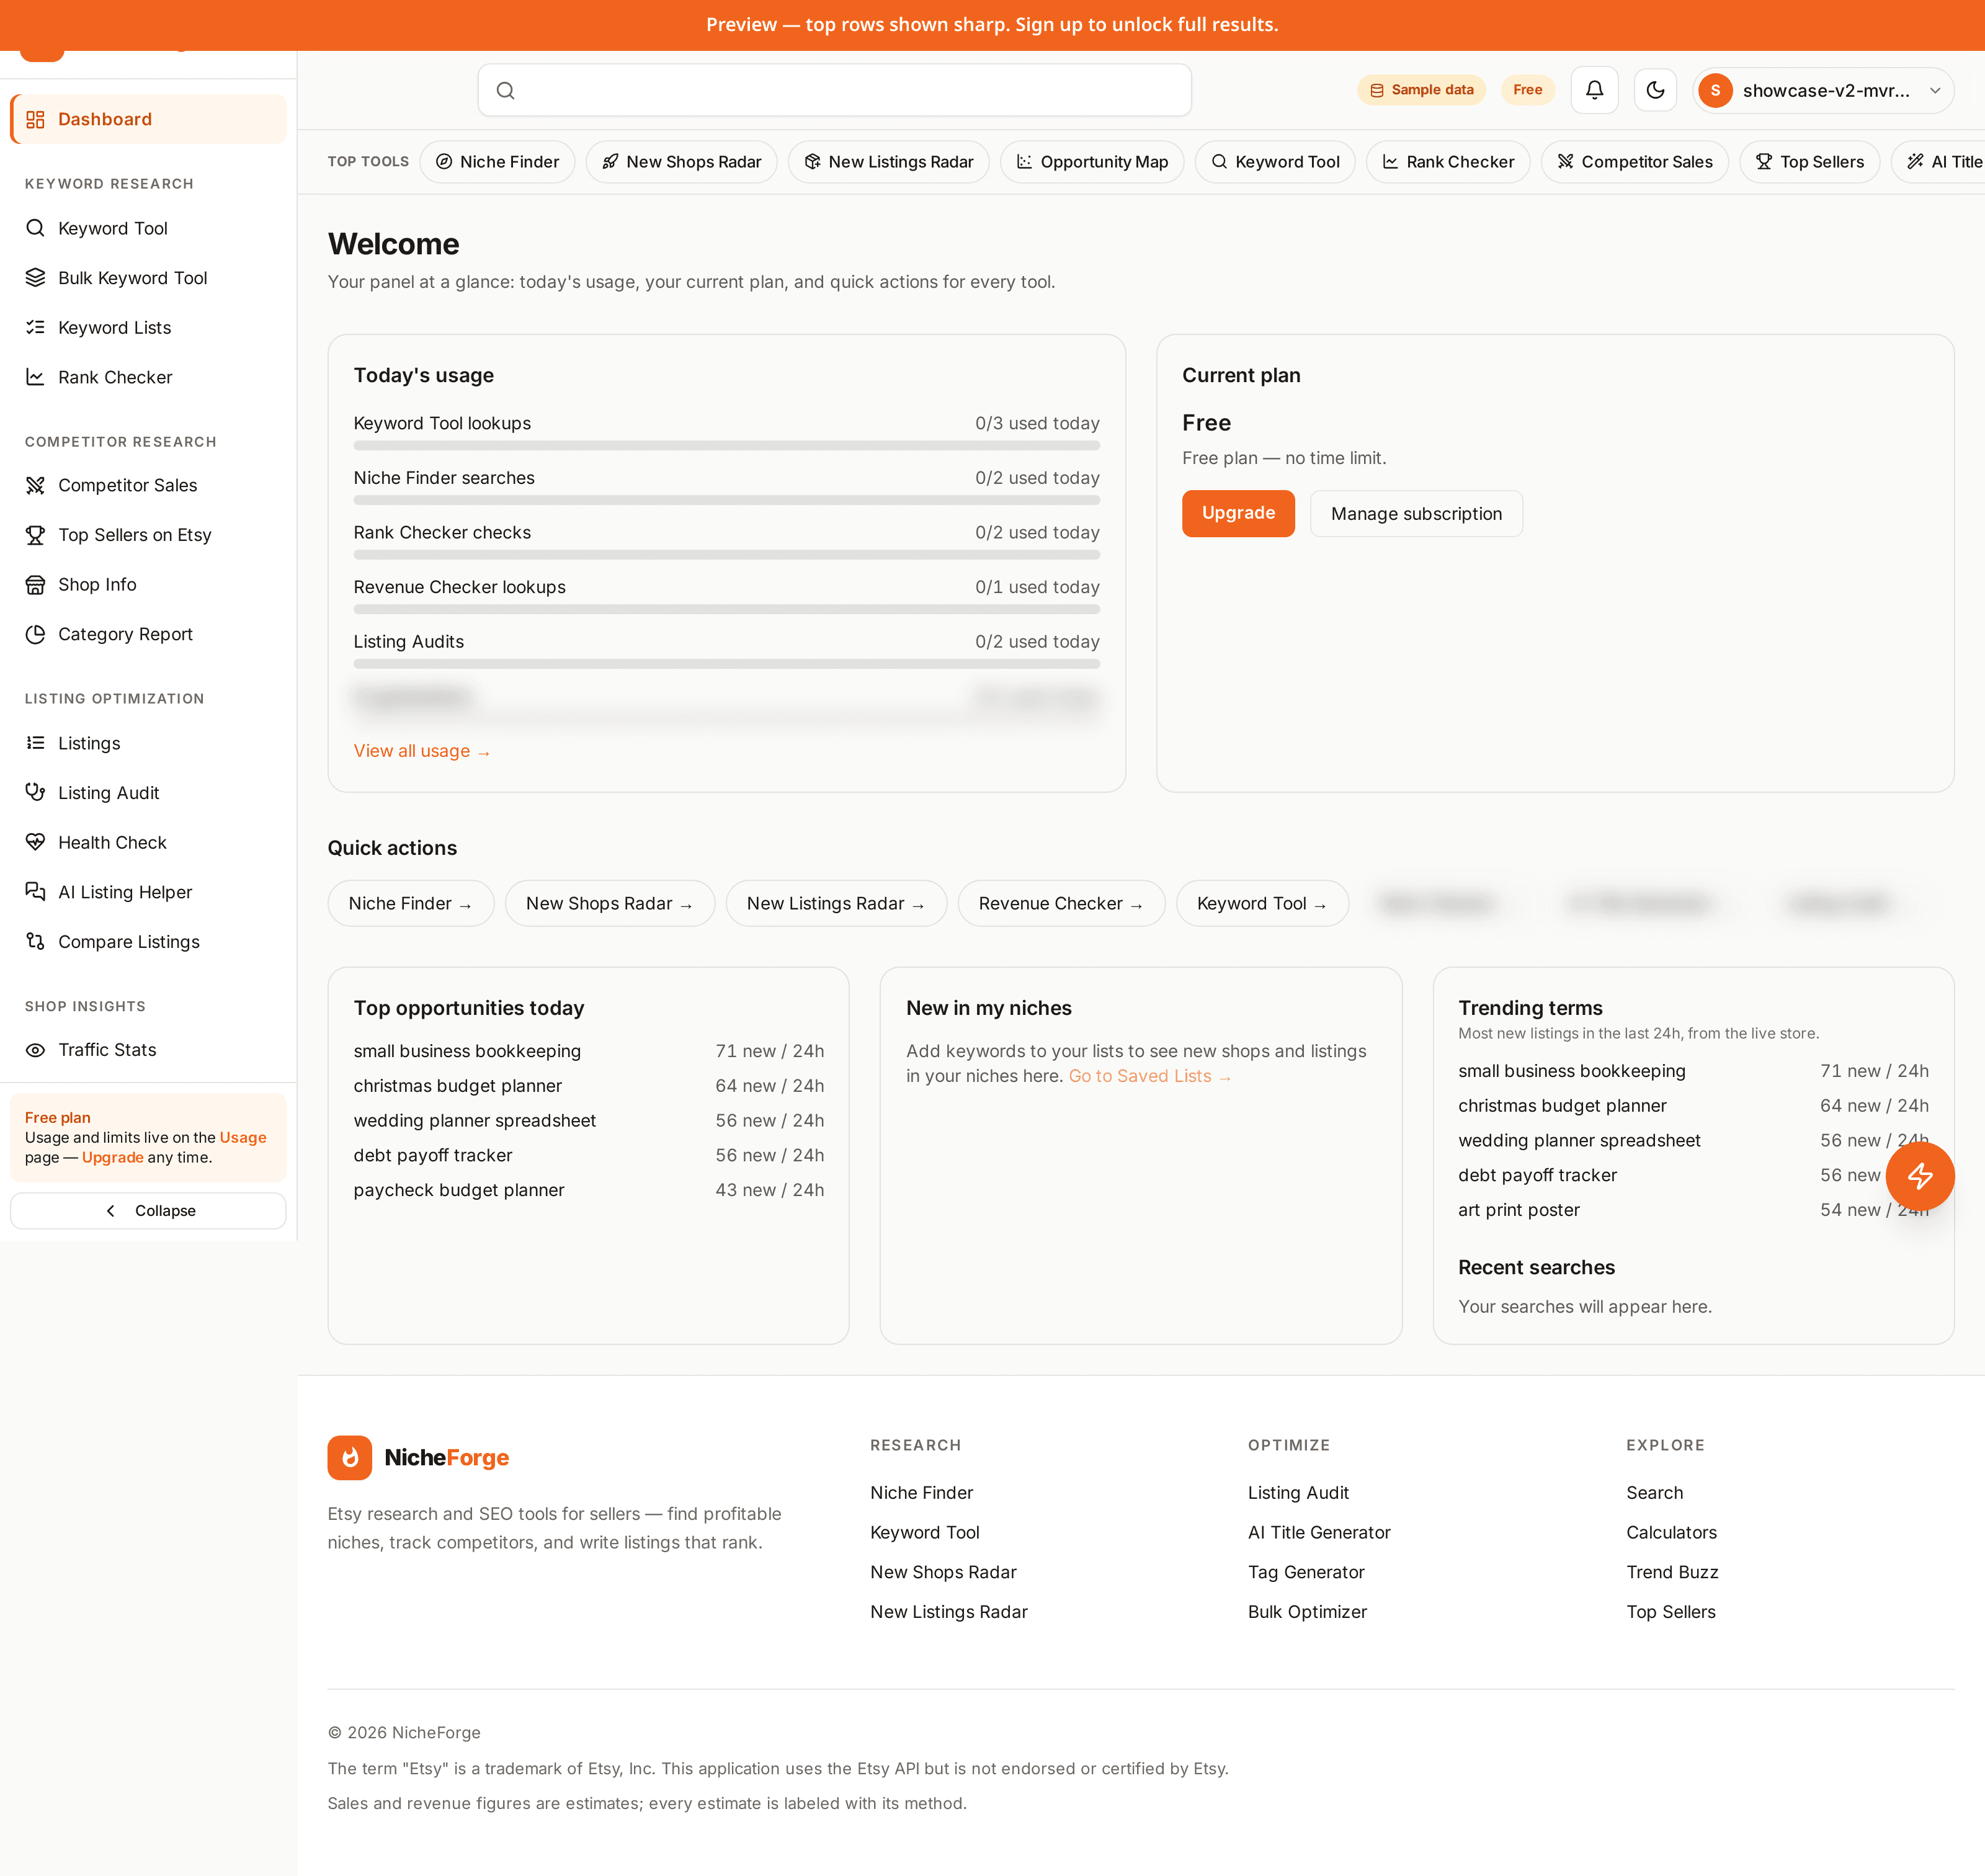Click the Compare Listings icon
The height and width of the screenshot is (1876, 1985).
click(35, 941)
